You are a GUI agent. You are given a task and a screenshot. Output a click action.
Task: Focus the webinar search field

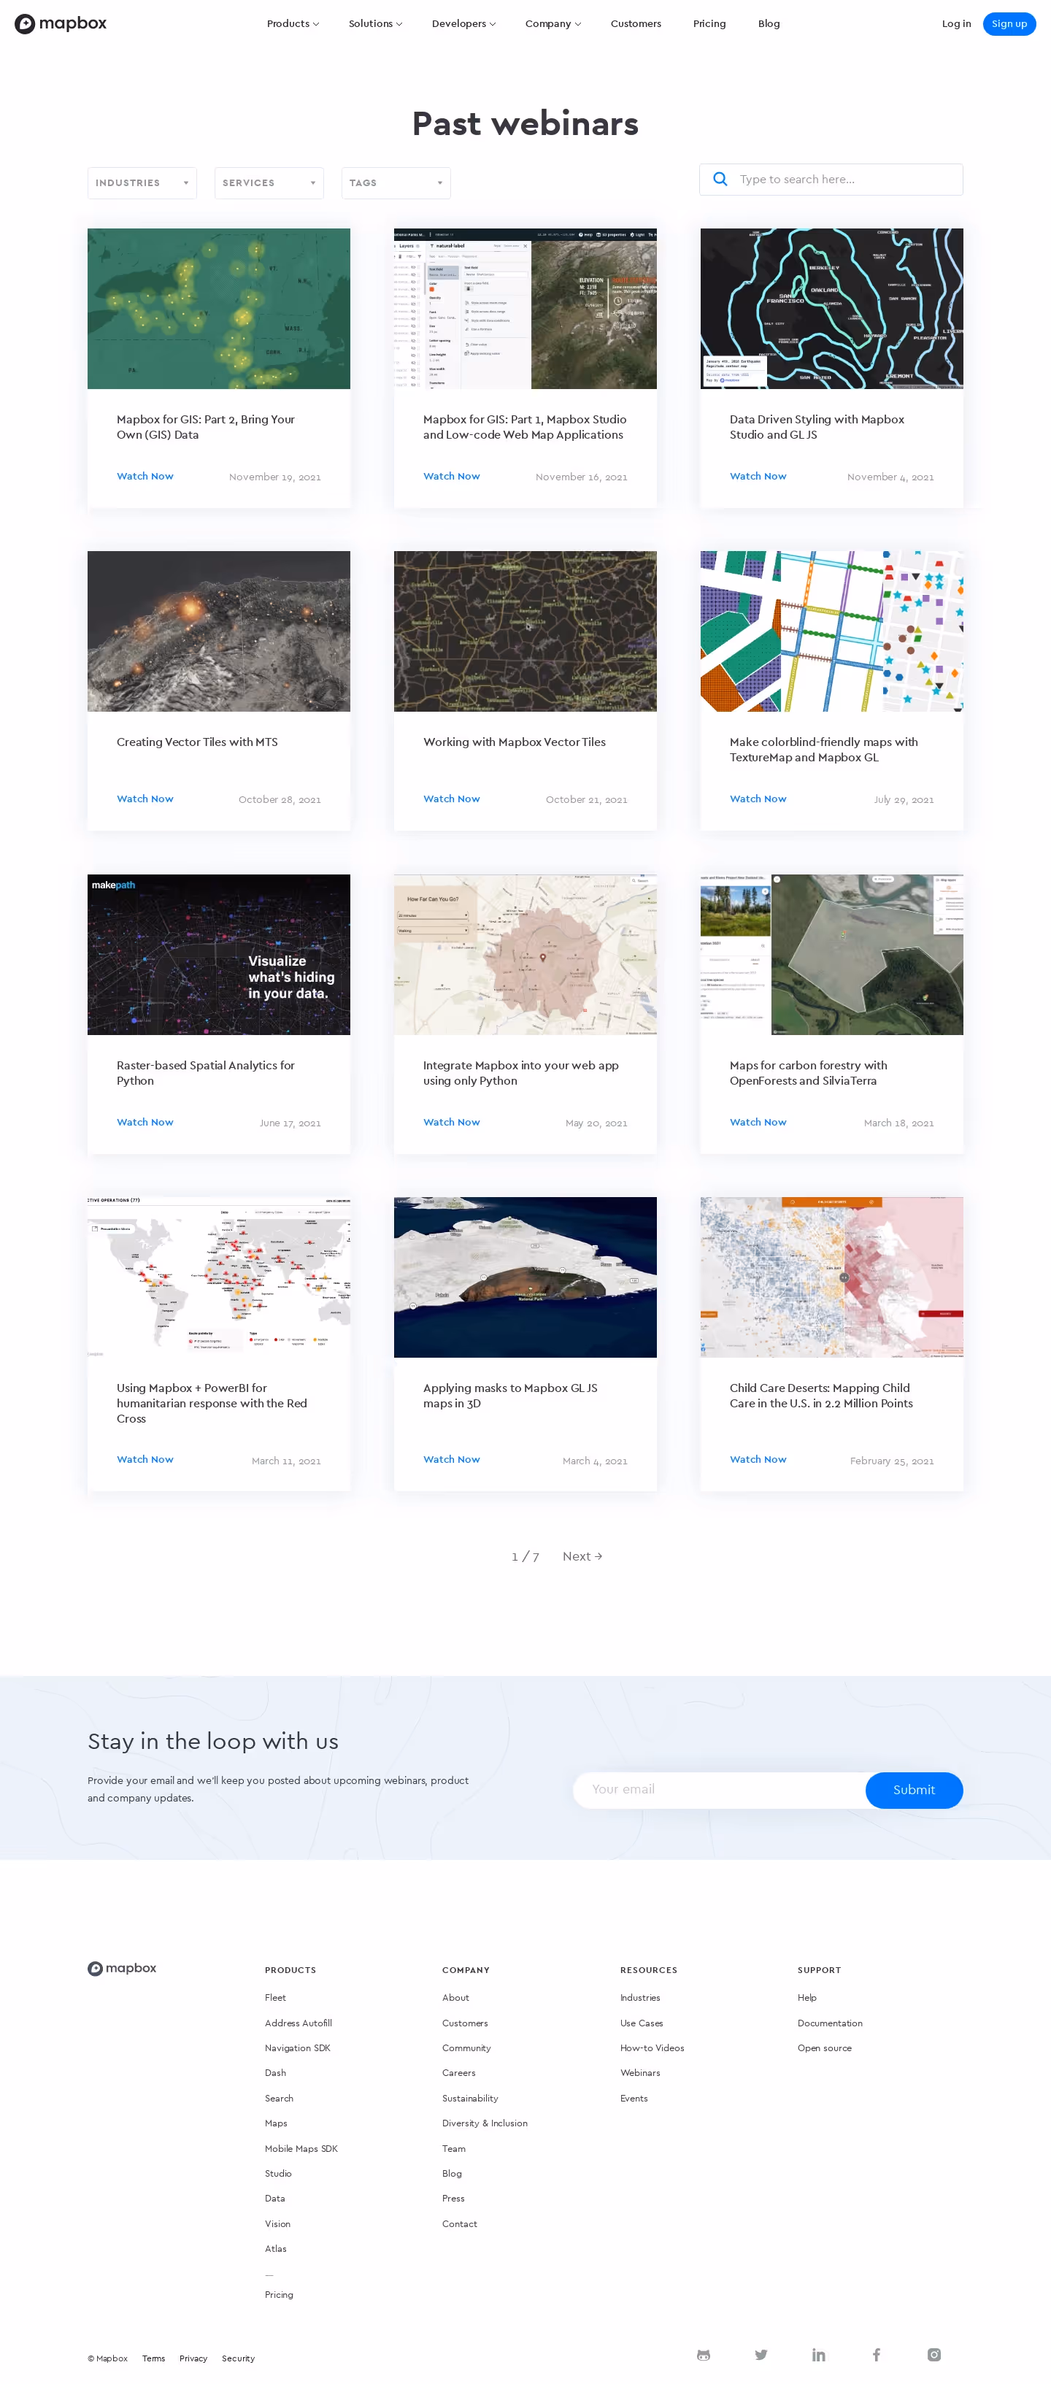click(x=831, y=180)
